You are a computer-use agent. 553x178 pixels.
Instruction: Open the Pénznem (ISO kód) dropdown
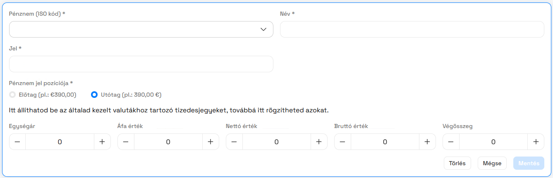[x=132, y=29]
